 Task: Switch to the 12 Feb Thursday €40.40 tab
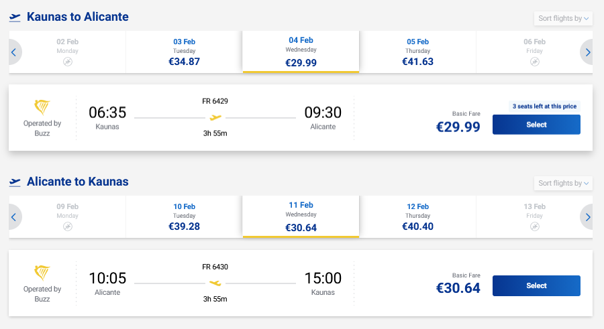click(x=417, y=216)
